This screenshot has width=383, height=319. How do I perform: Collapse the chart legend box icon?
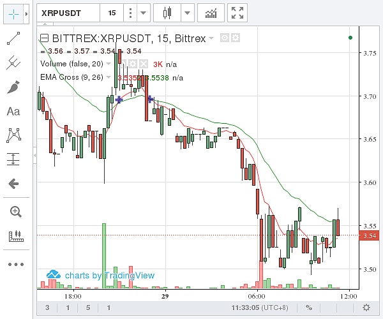click(44, 38)
